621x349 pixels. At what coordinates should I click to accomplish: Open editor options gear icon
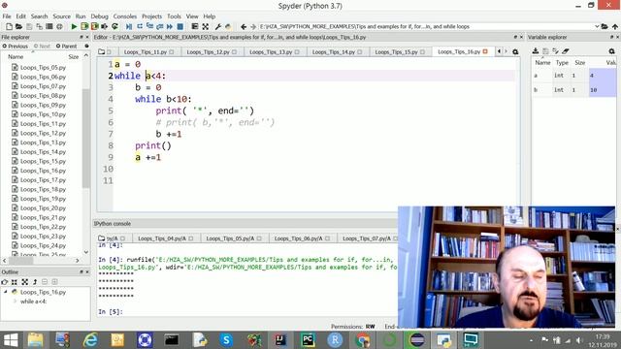click(515, 51)
